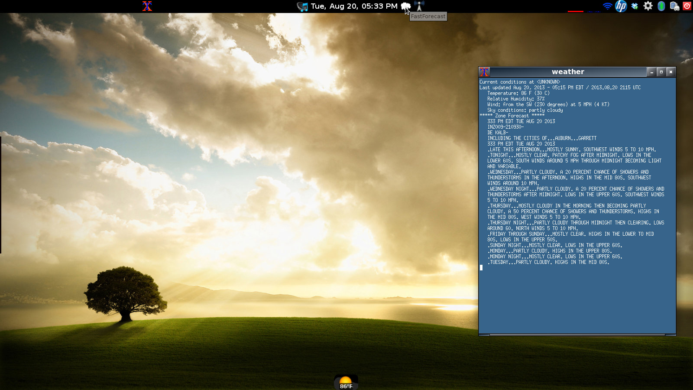The width and height of the screenshot is (693, 390).
Task: Click the X window system logo on the panel
Action: tap(147, 6)
